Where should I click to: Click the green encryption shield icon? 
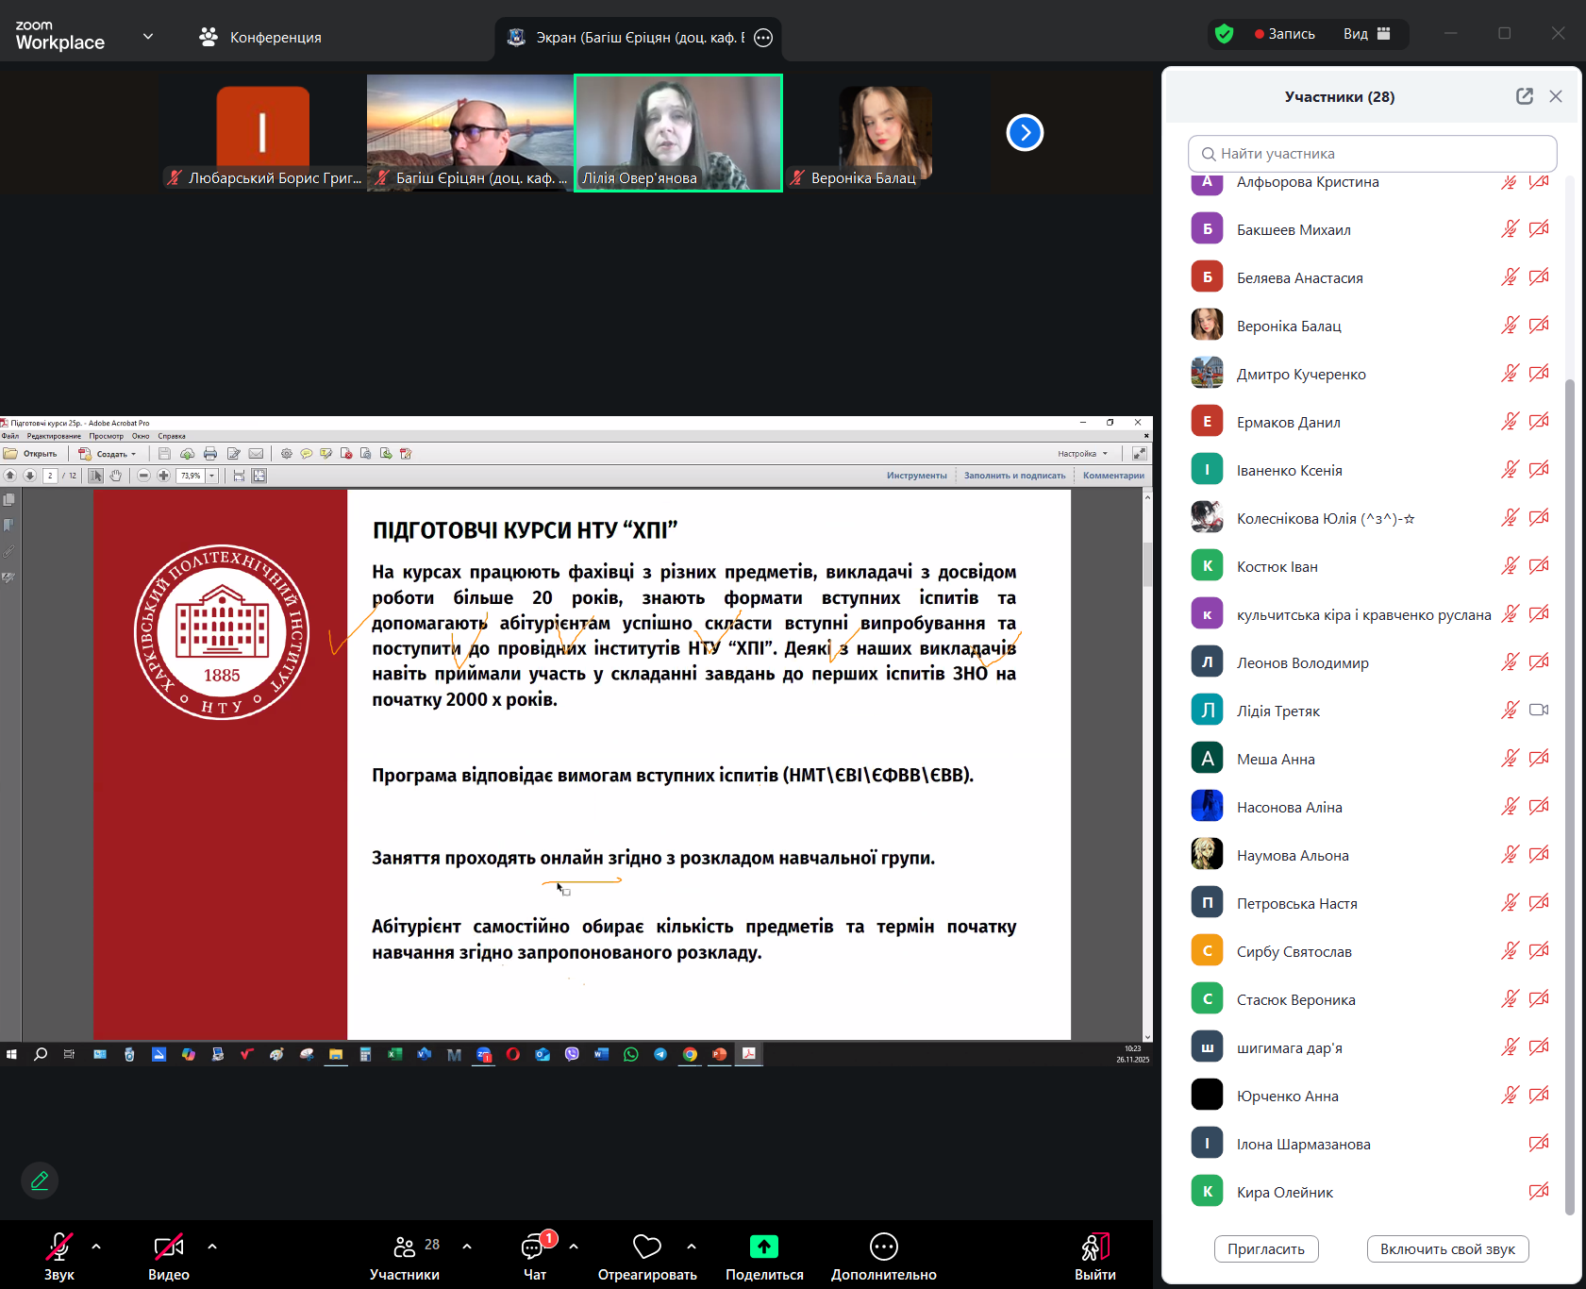(1225, 34)
